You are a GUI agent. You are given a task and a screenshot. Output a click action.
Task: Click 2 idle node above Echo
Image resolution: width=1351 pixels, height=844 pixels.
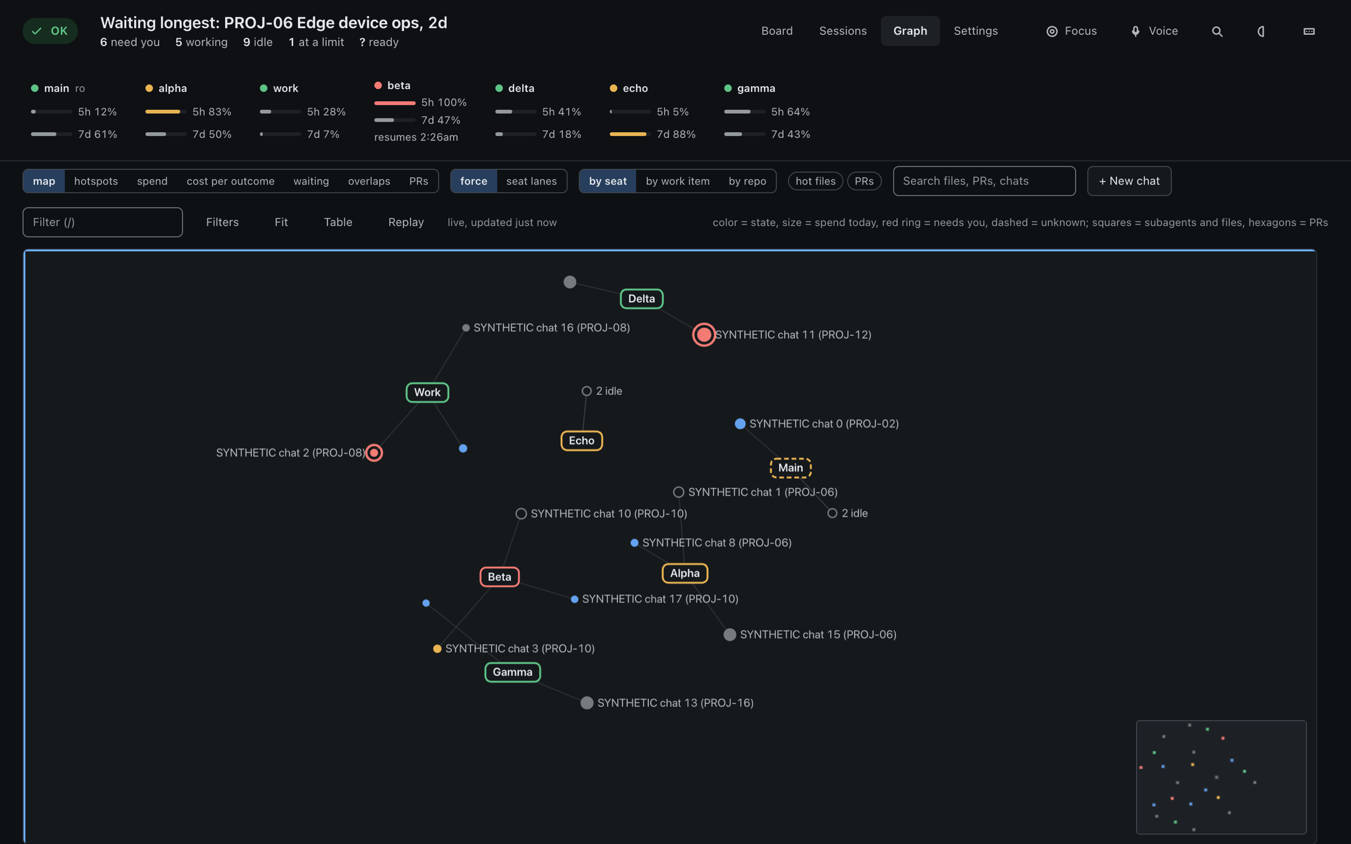[x=586, y=391]
